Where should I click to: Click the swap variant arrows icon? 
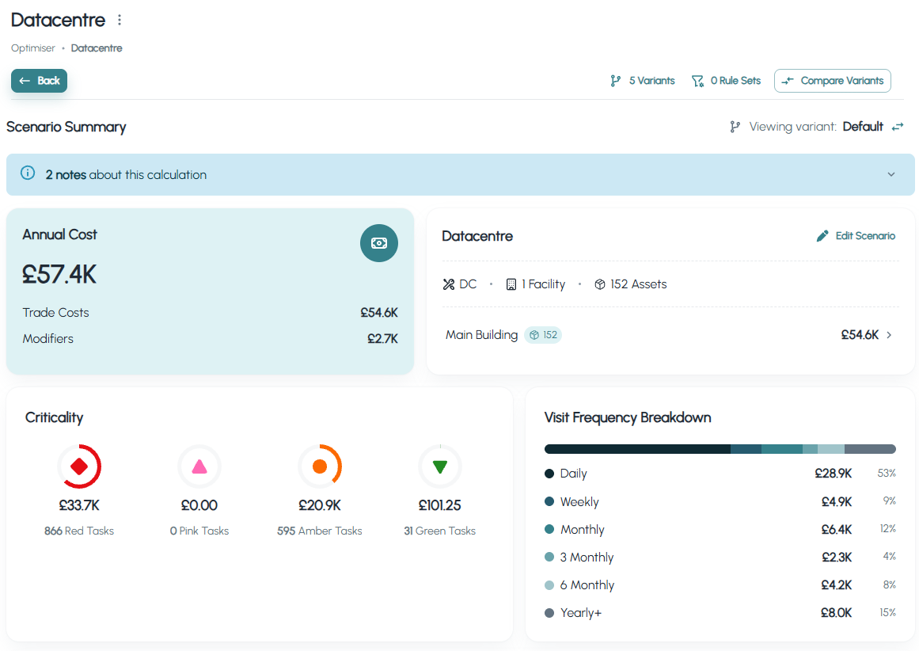point(898,127)
